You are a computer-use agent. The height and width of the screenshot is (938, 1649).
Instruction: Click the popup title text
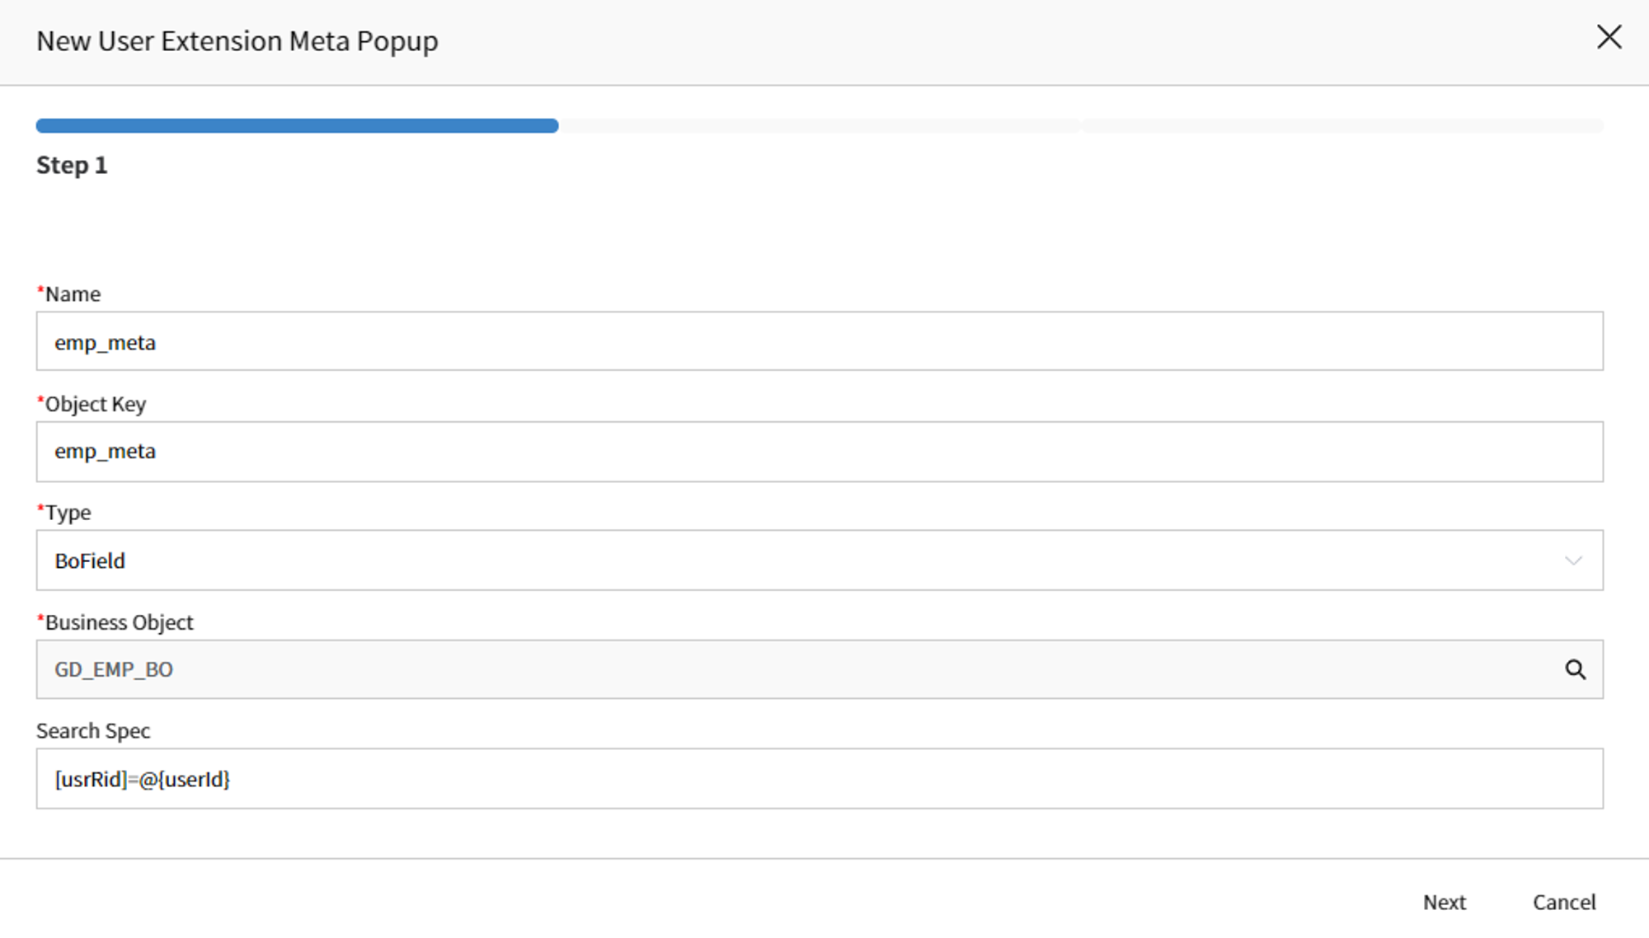[237, 41]
